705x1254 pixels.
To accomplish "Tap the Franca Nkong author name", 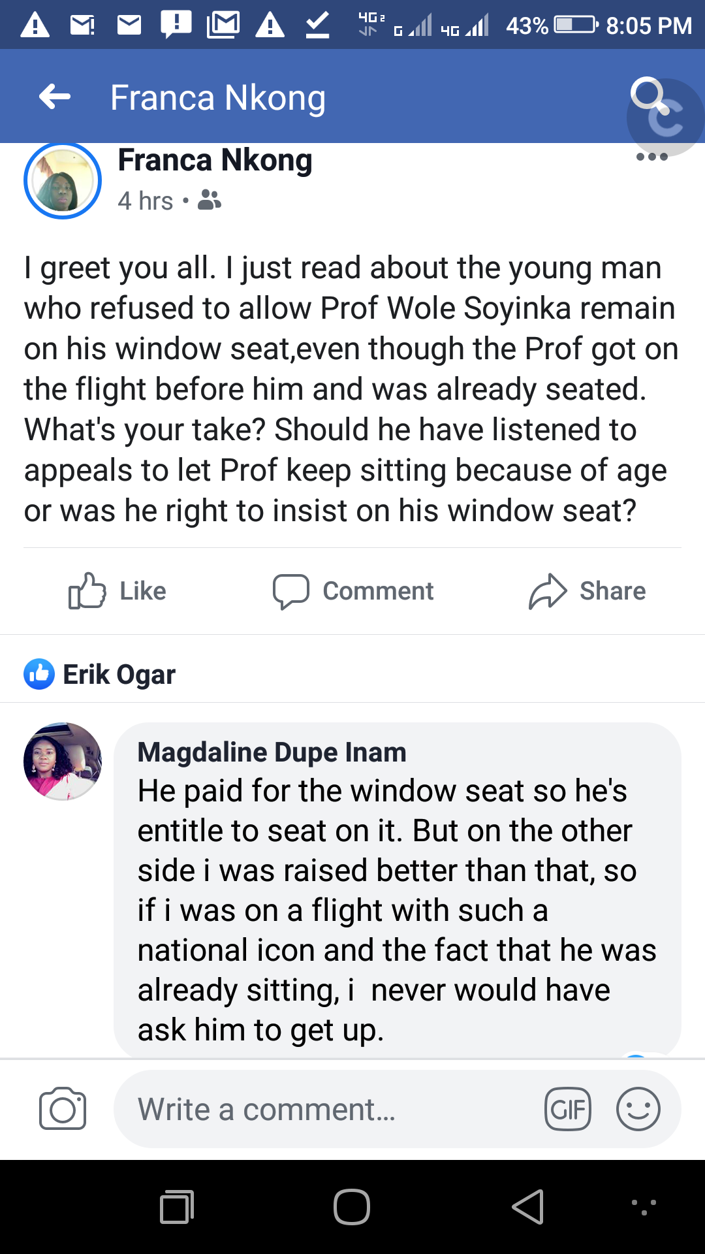I will 215,161.
